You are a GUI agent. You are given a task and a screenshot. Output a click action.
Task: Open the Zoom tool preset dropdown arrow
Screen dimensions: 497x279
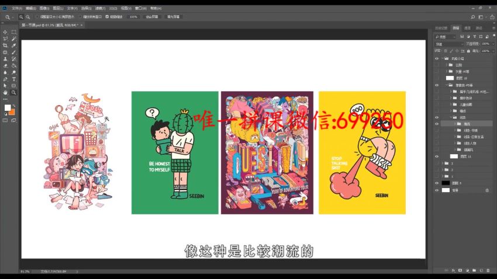click(x=13, y=17)
